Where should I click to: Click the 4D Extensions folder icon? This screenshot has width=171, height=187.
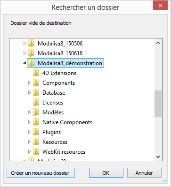[36, 73]
